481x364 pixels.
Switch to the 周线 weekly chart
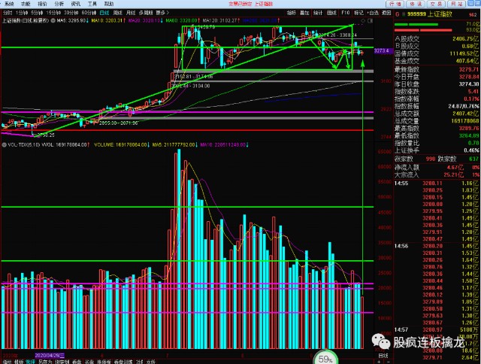(117, 13)
